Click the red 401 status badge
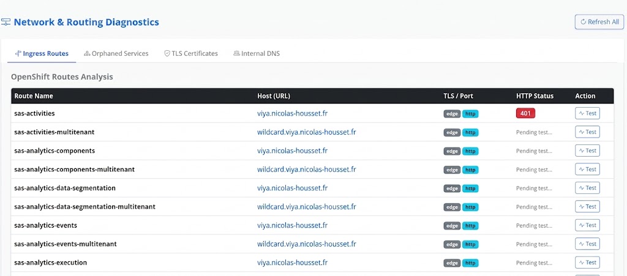 point(525,113)
